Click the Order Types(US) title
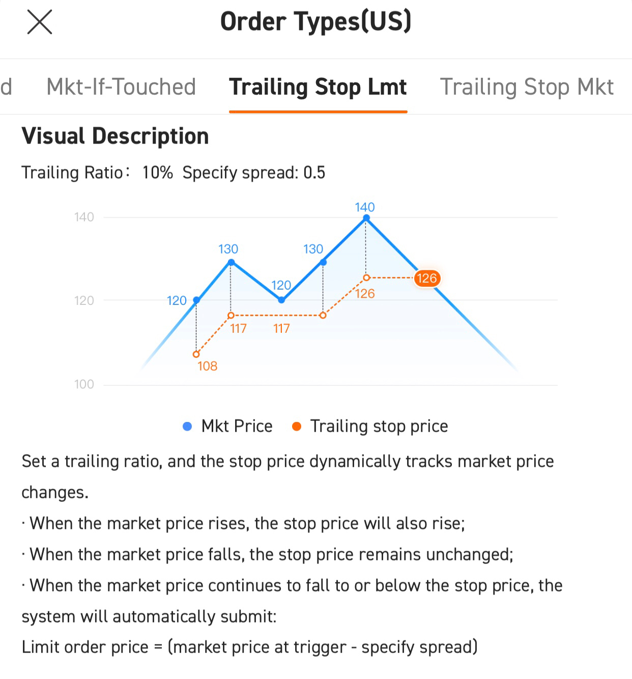 pos(315,21)
